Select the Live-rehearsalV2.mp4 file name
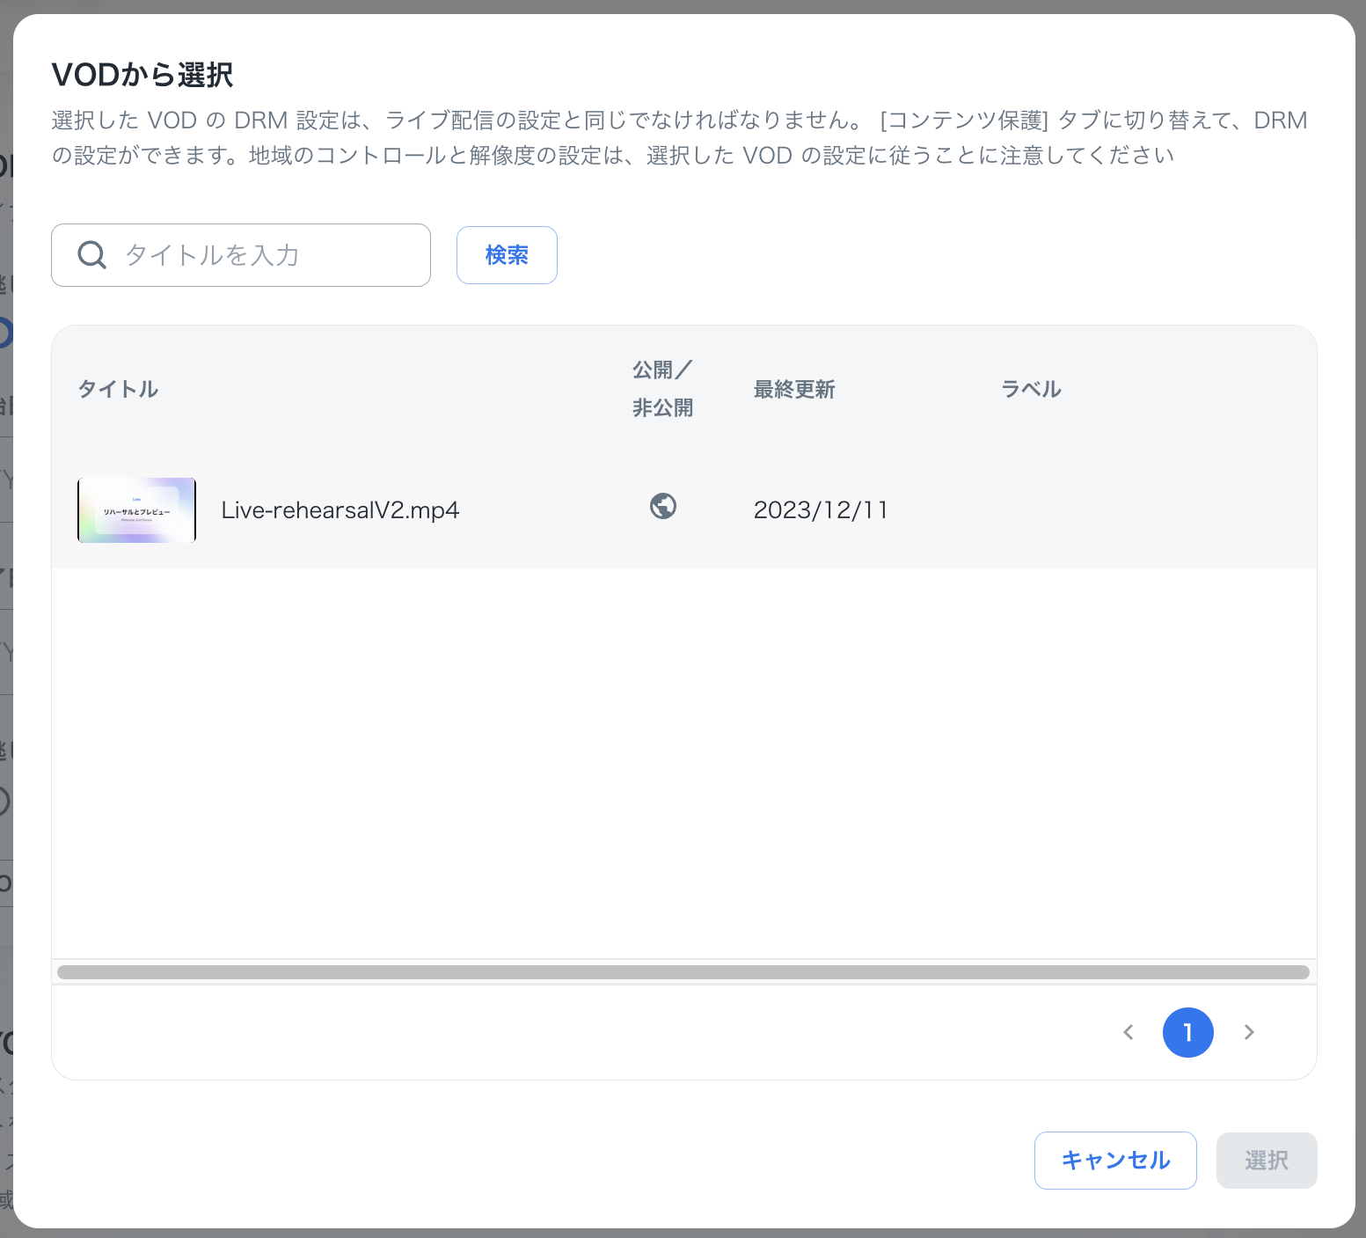The width and height of the screenshot is (1366, 1238). [x=340, y=510]
